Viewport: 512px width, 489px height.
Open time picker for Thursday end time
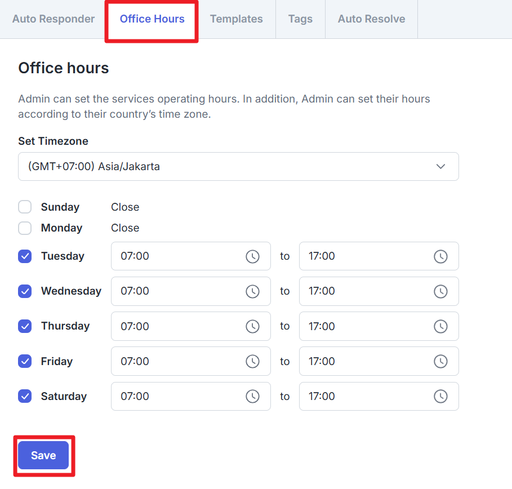coord(440,326)
